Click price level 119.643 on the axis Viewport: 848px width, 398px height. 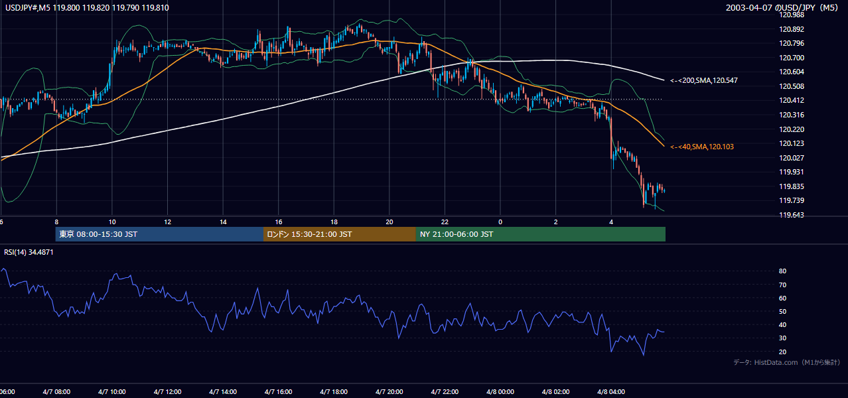tap(791, 215)
